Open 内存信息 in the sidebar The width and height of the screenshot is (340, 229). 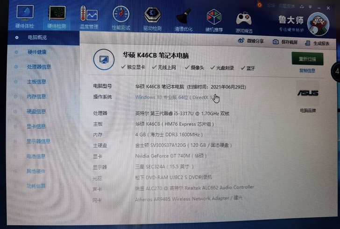tap(36, 97)
